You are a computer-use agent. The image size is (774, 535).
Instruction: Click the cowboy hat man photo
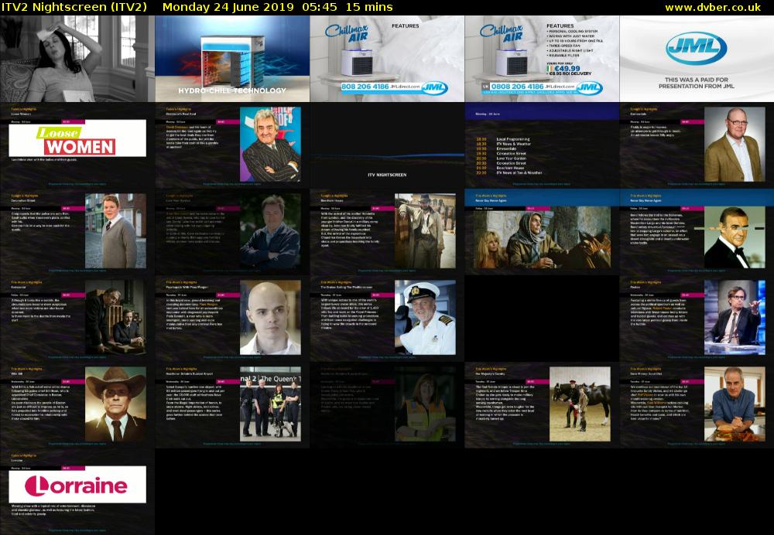coord(115,402)
